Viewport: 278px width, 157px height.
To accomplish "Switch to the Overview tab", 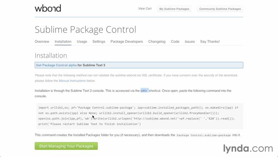I will point(42,42).
